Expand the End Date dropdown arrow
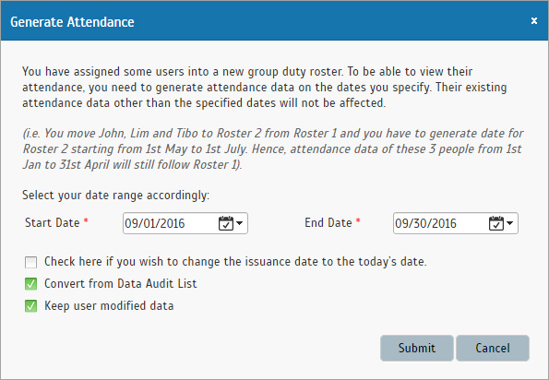This screenshot has width=549, height=380. (x=510, y=223)
